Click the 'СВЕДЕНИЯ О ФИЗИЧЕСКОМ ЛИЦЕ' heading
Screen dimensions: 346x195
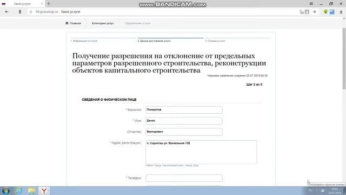tap(109, 100)
